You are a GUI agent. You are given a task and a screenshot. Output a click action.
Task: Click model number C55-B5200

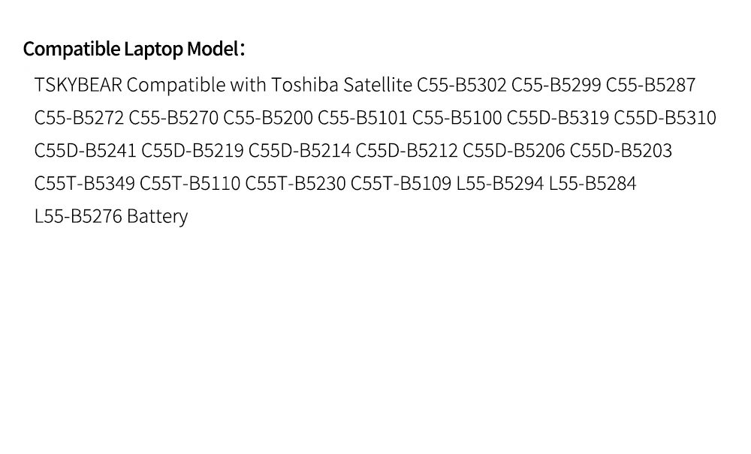click(268, 118)
